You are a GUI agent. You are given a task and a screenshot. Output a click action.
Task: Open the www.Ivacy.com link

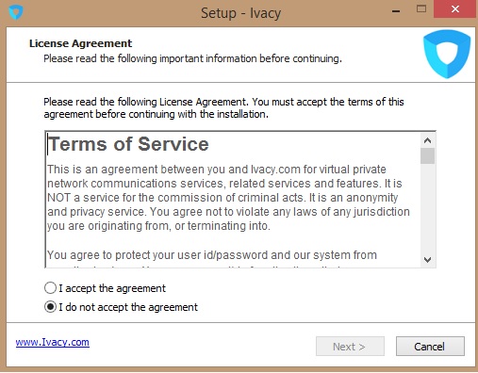(53, 342)
